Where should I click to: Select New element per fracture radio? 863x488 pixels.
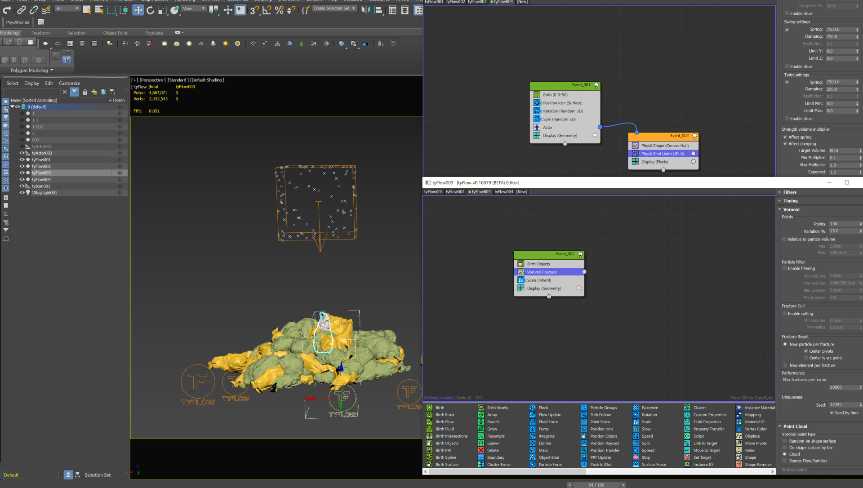785,365
